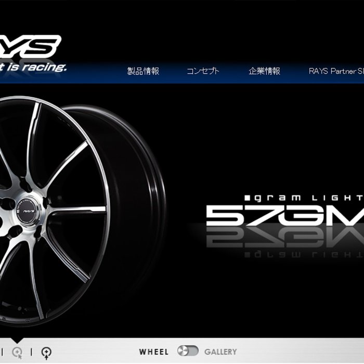Click the RAYS logo
The image size is (364, 364).
(30, 46)
